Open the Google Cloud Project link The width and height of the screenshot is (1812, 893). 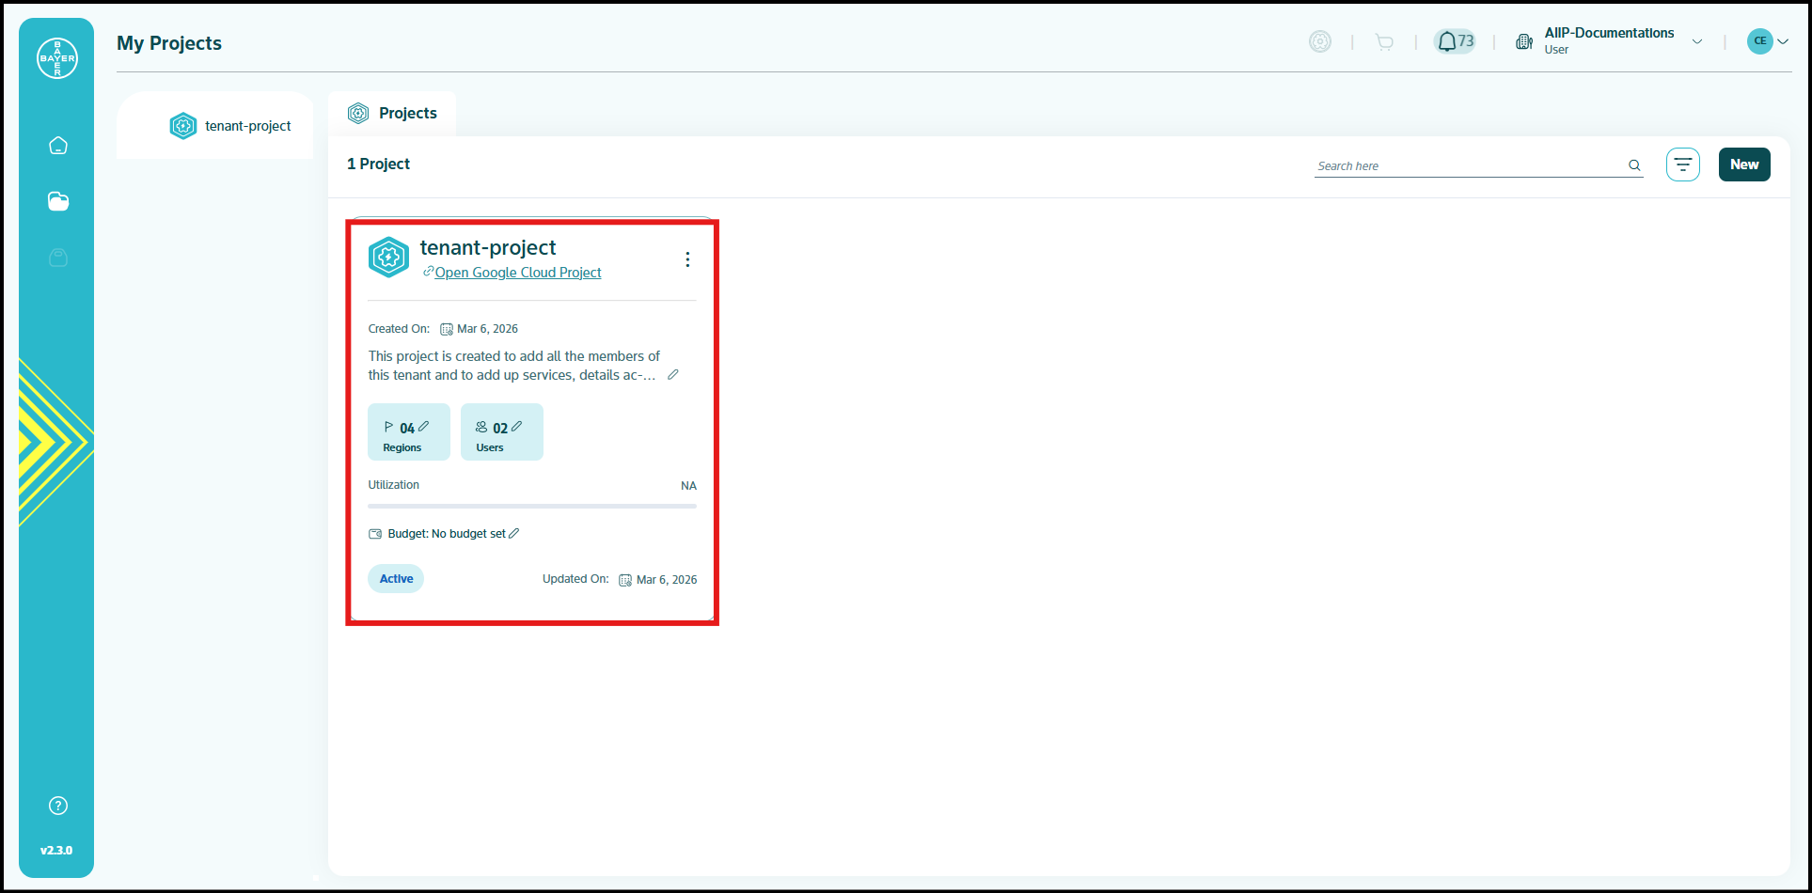click(517, 273)
